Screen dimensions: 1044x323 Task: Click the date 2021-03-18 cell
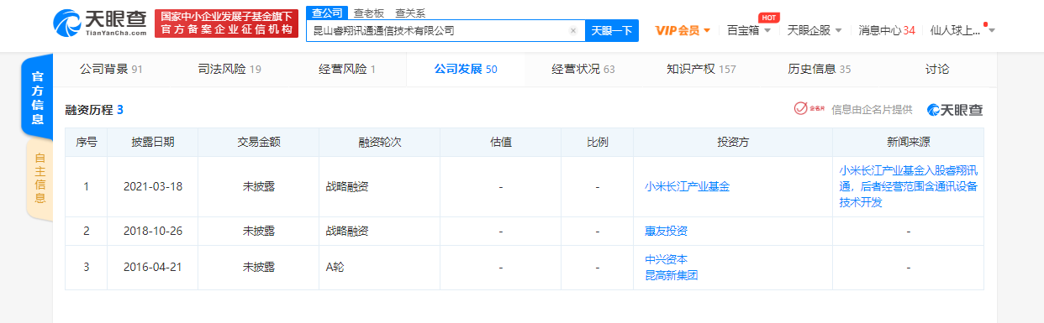(152, 186)
